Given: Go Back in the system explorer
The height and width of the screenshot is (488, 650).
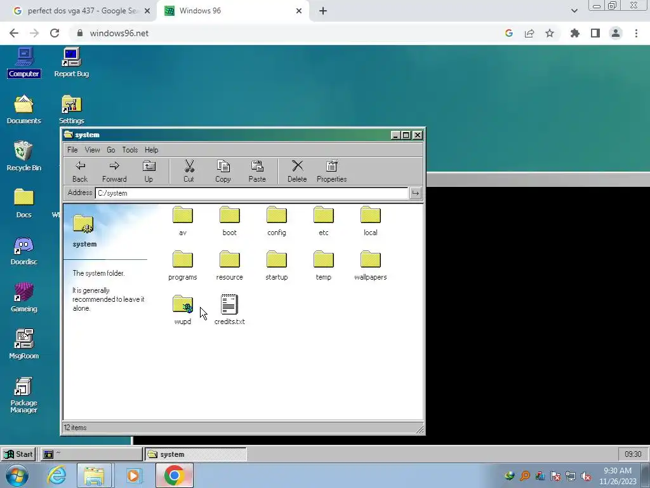Looking at the screenshot, I should [80, 172].
